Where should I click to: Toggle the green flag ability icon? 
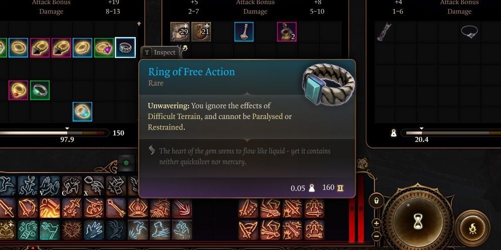tap(50, 230)
